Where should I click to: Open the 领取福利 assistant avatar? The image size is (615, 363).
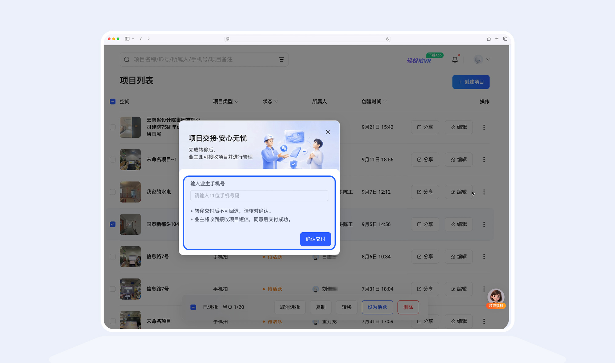click(x=496, y=298)
